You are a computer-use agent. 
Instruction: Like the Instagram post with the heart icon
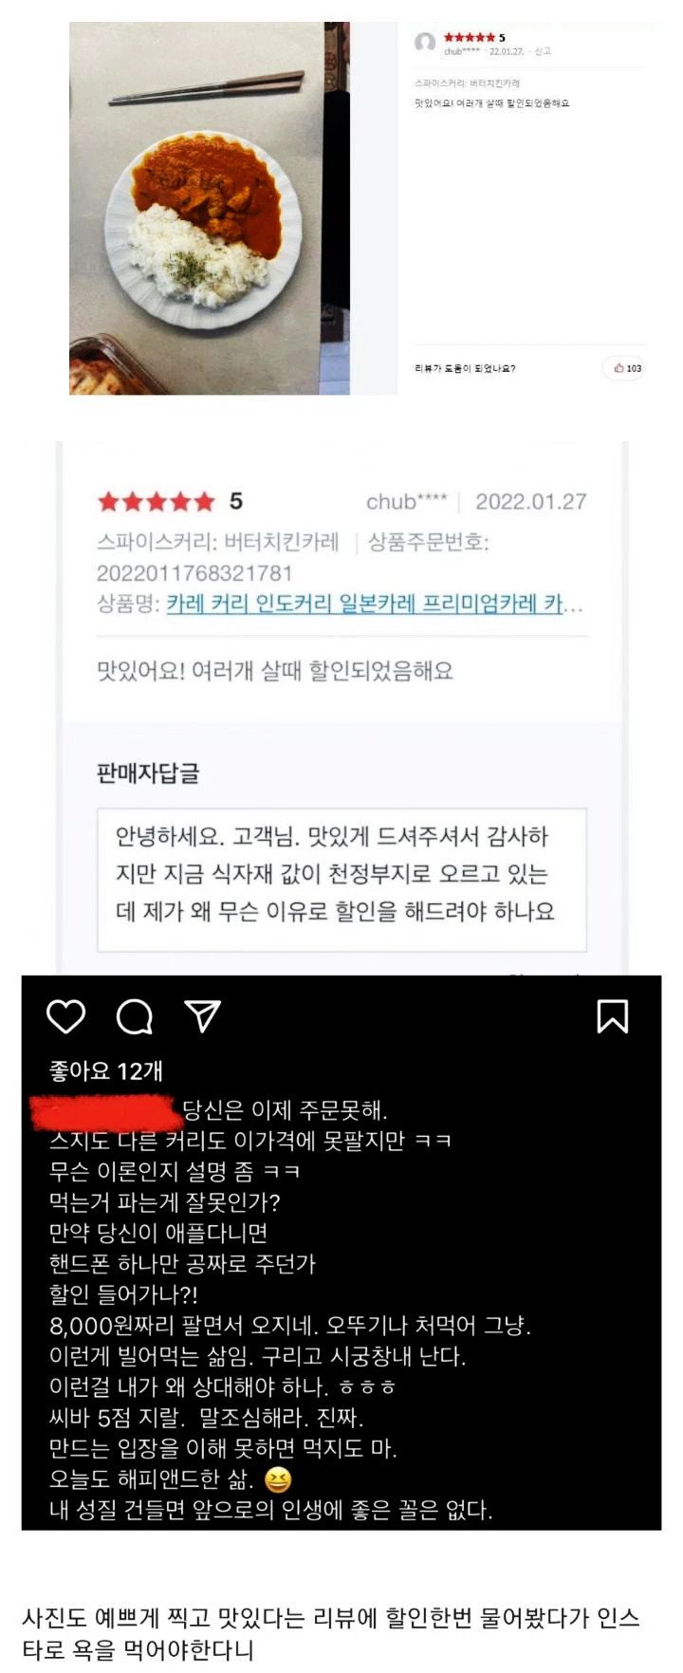click(x=65, y=1016)
